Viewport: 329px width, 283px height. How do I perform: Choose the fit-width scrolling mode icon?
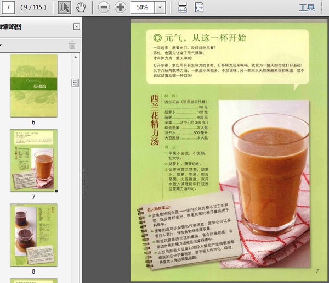click(x=183, y=7)
